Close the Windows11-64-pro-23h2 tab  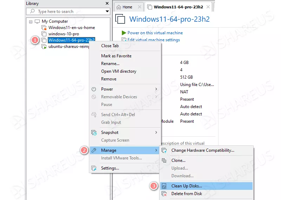208,7
